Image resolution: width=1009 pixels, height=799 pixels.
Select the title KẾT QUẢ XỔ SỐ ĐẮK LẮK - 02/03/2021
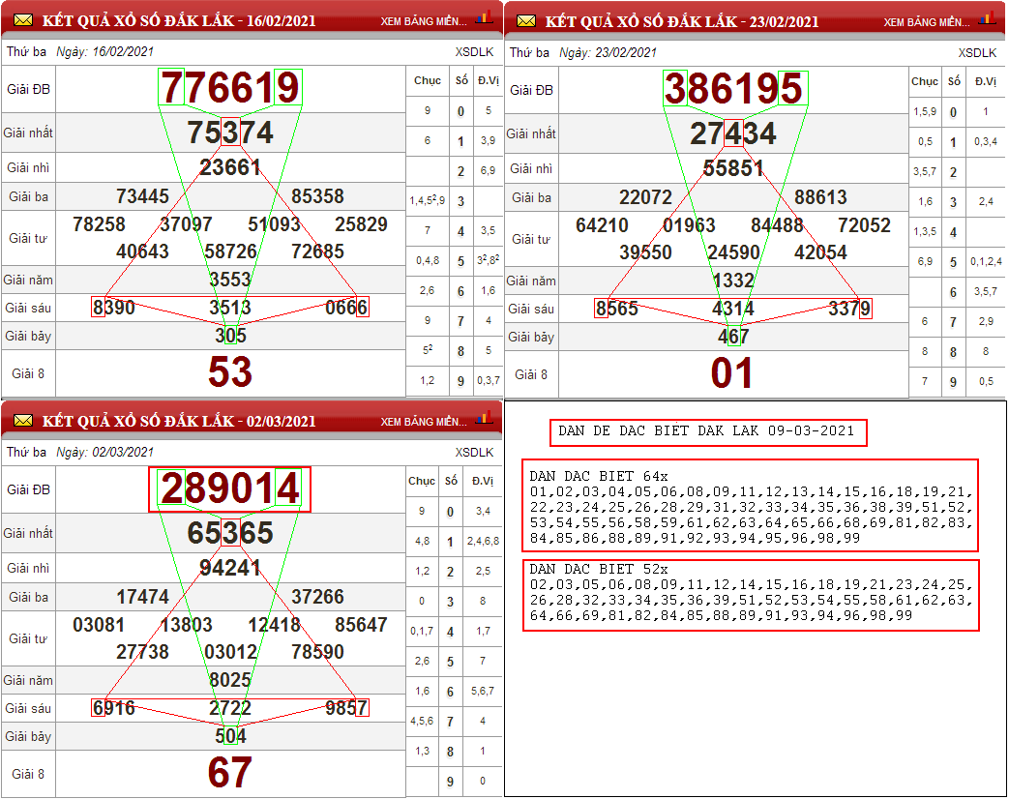coord(179,422)
